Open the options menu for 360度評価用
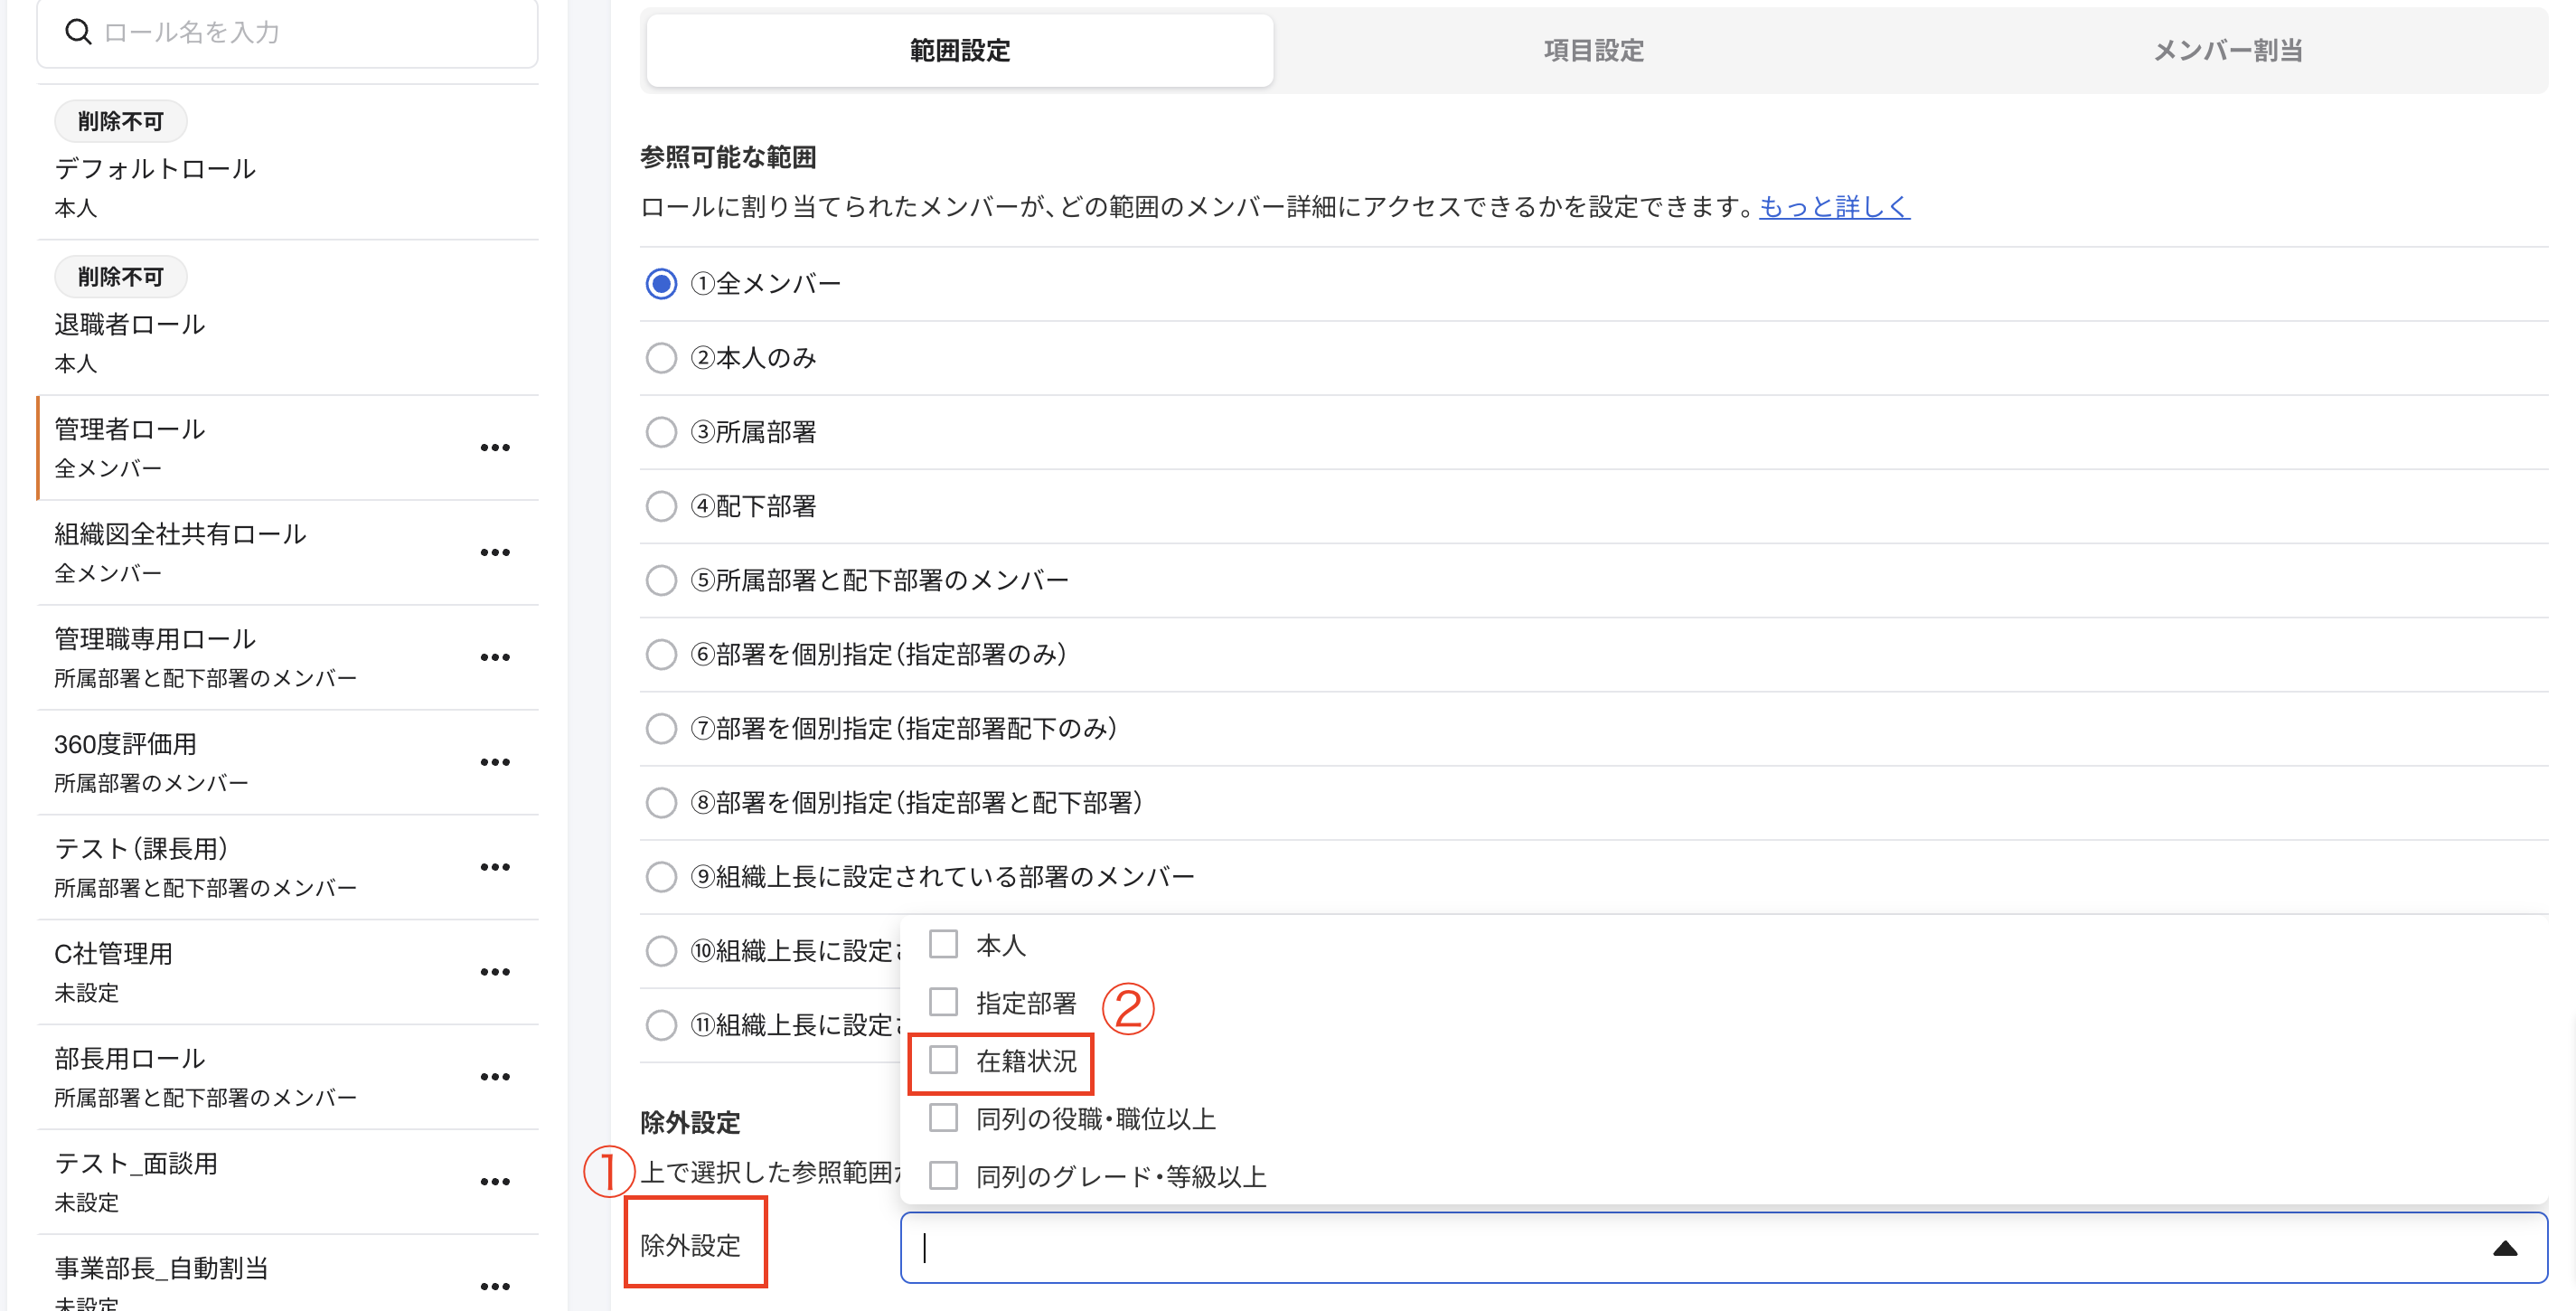Screen dimensions: 2576x1311 pyautogui.click(x=495, y=762)
